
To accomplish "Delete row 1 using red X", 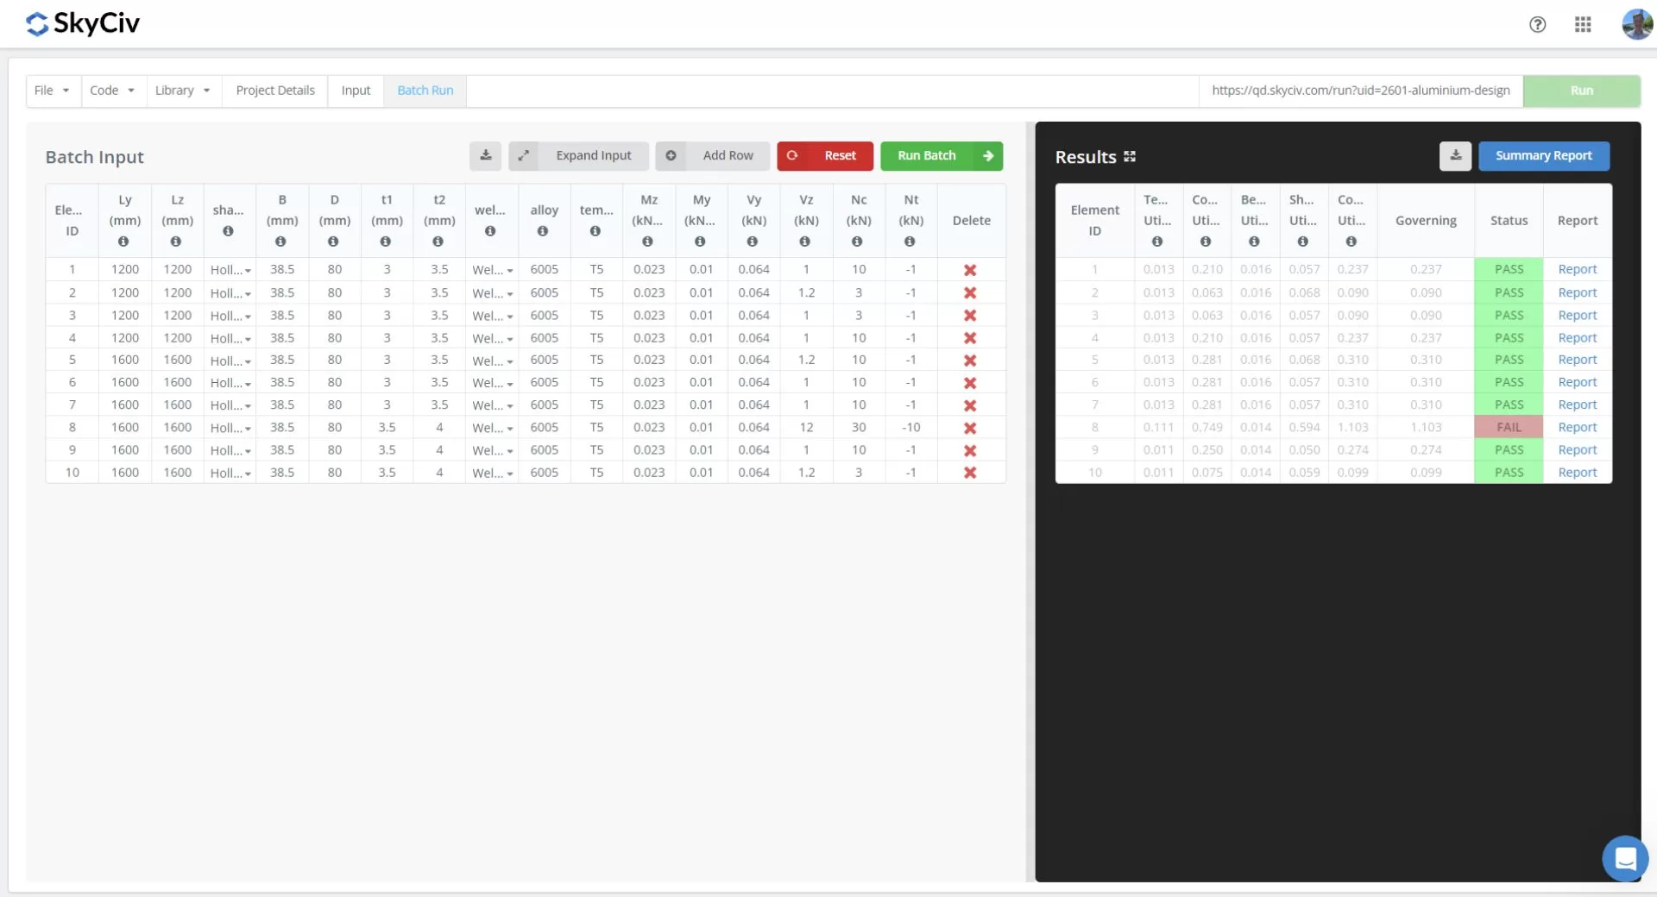I will click(x=970, y=270).
